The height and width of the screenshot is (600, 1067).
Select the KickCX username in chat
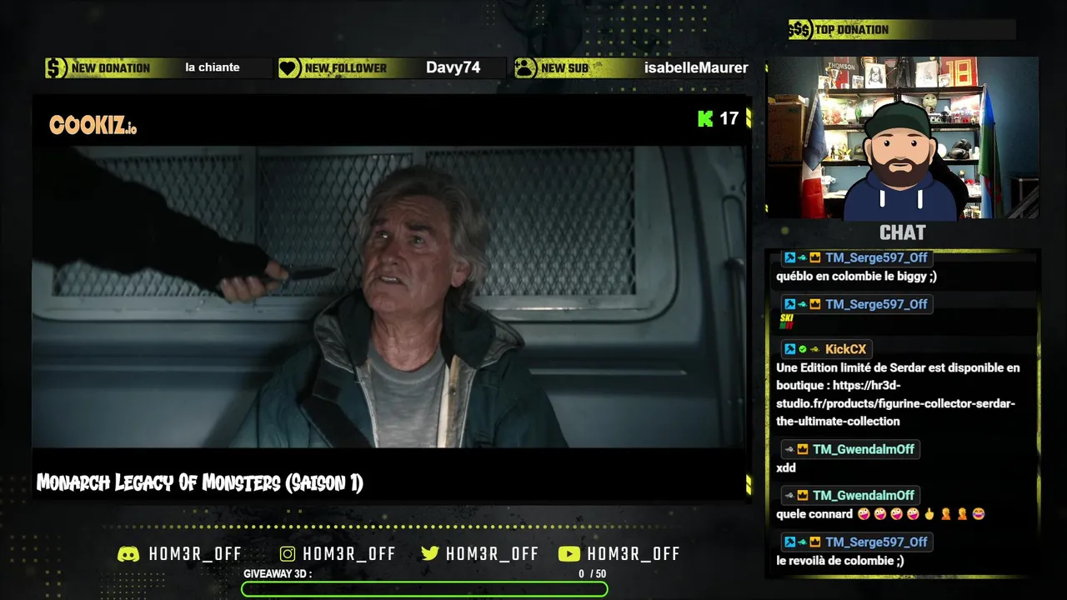(845, 349)
